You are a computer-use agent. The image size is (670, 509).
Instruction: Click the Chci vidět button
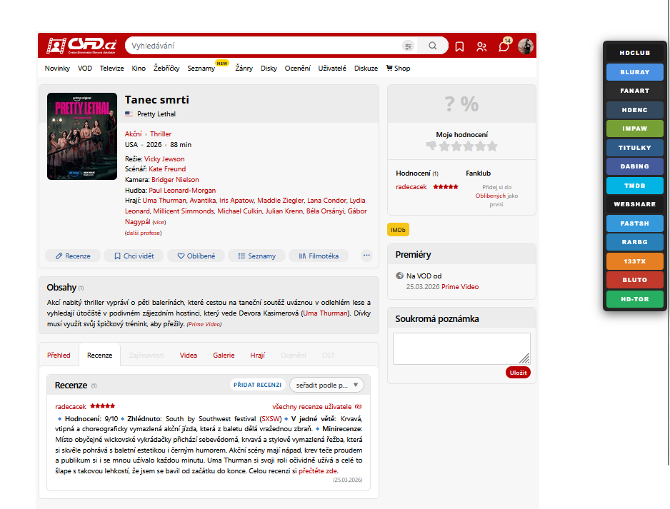134,256
